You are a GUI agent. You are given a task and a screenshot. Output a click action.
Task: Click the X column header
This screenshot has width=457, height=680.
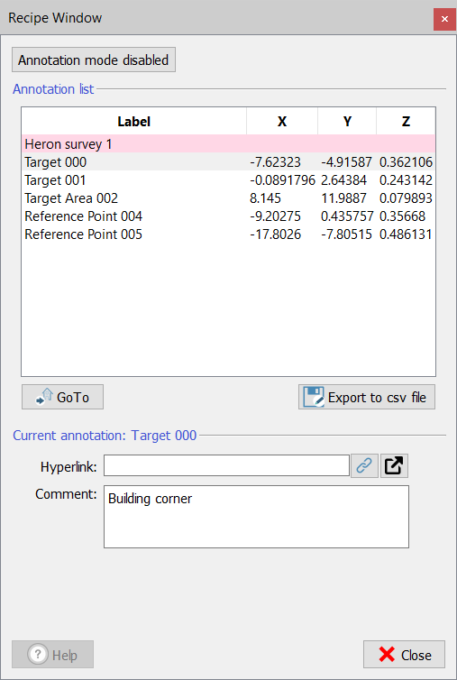(x=282, y=122)
